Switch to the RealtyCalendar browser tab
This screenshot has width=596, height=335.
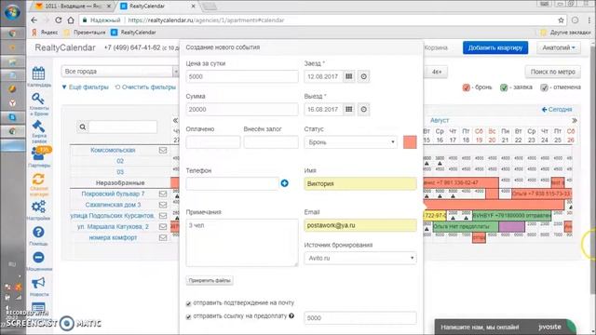pos(158,7)
